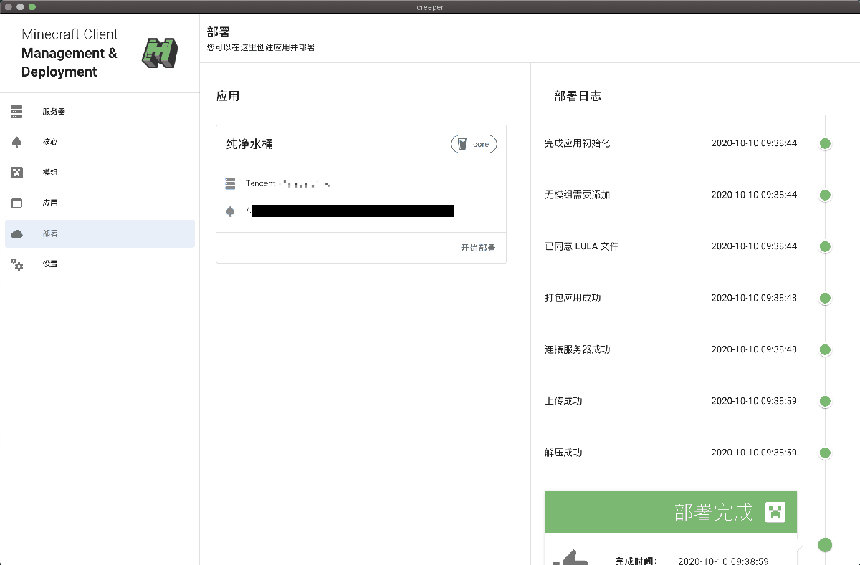
Task: Click the 完成应用初始化 log entry
Action: pyautogui.click(x=577, y=143)
